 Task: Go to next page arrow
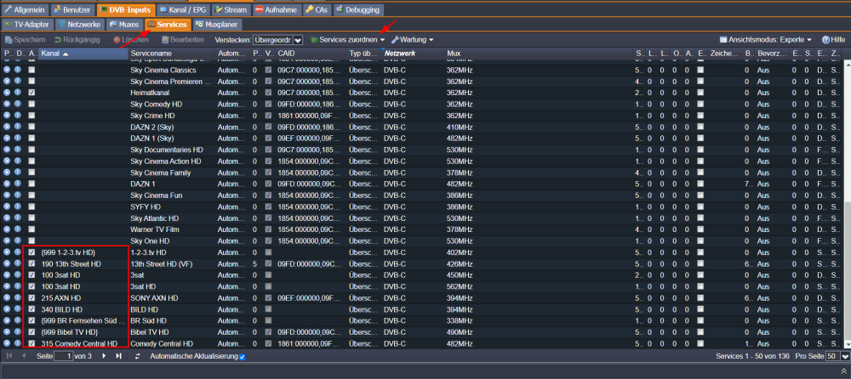pyautogui.click(x=104, y=356)
